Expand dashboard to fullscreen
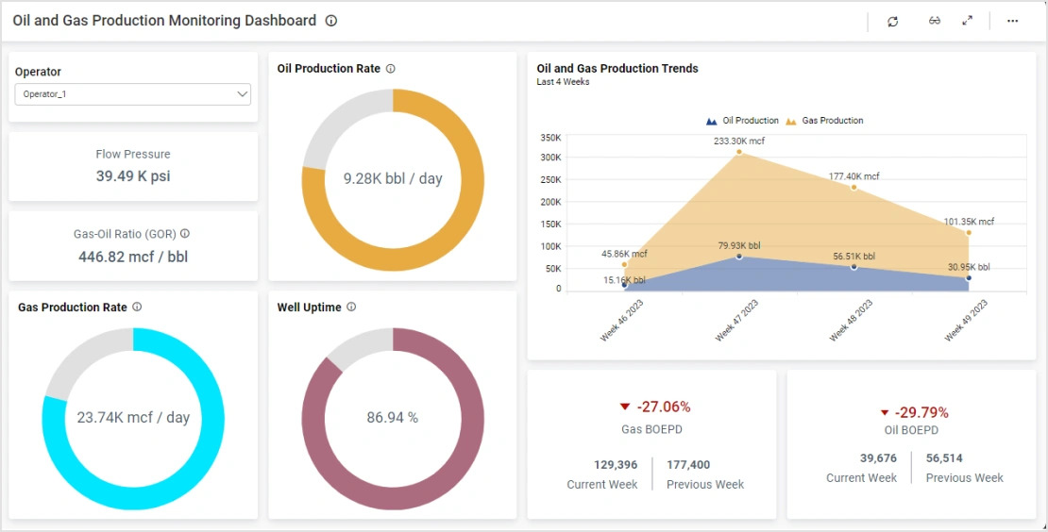This screenshot has height=532, width=1048. click(967, 21)
